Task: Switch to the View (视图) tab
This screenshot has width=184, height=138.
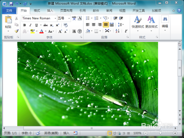Action: click(122, 11)
